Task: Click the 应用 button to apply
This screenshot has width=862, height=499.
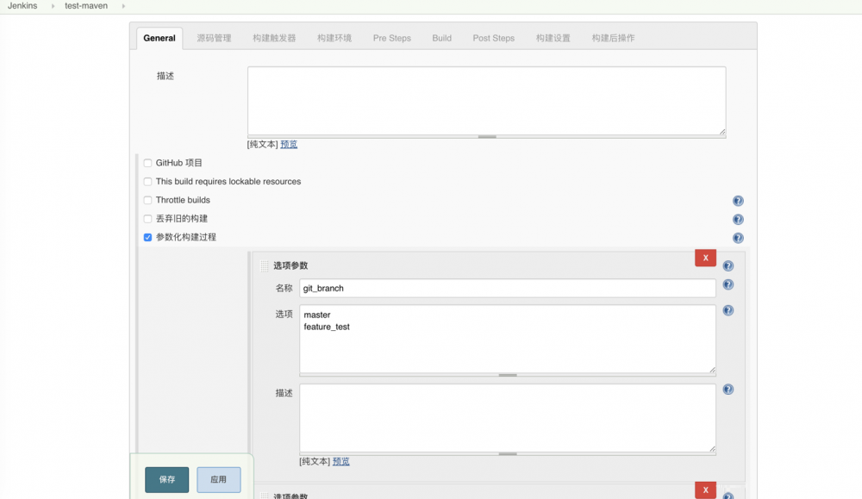Action: [x=218, y=479]
